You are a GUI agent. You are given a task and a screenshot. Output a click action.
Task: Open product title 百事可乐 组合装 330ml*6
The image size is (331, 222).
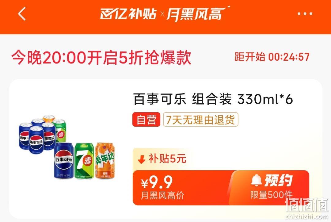pyautogui.click(x=213, y=99)
